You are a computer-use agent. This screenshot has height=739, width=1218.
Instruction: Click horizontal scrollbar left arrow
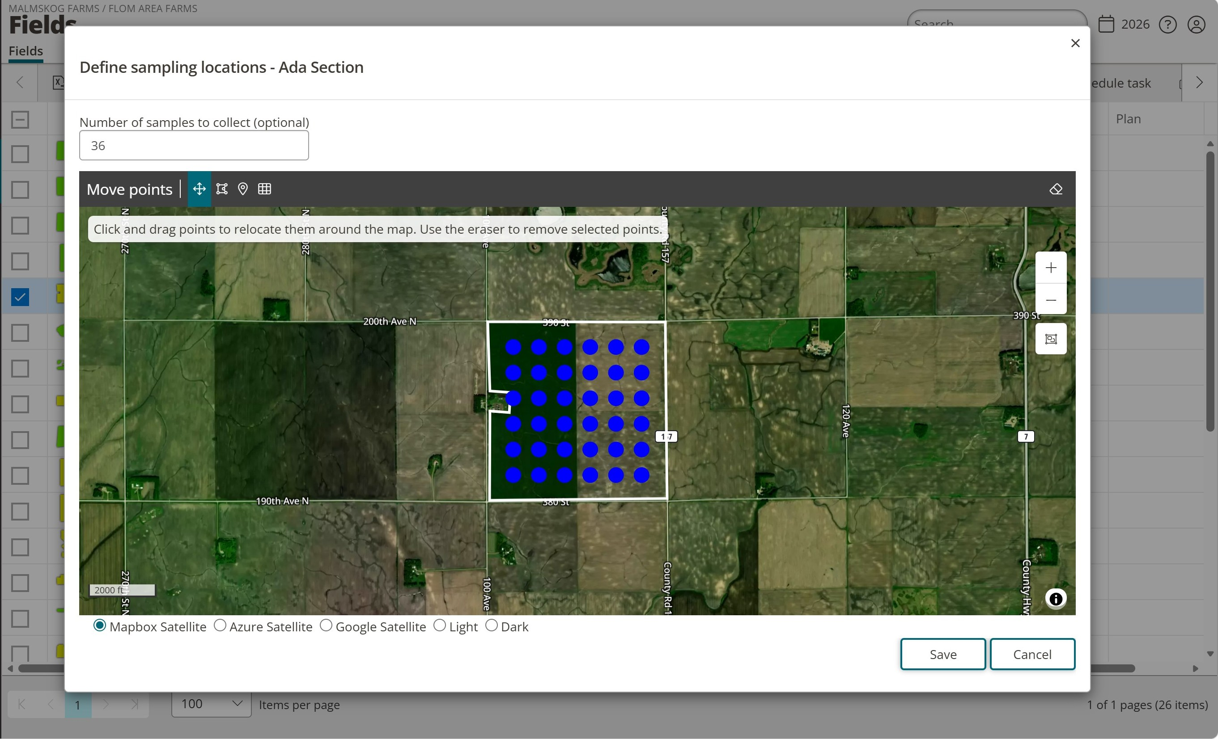point(10,669)
